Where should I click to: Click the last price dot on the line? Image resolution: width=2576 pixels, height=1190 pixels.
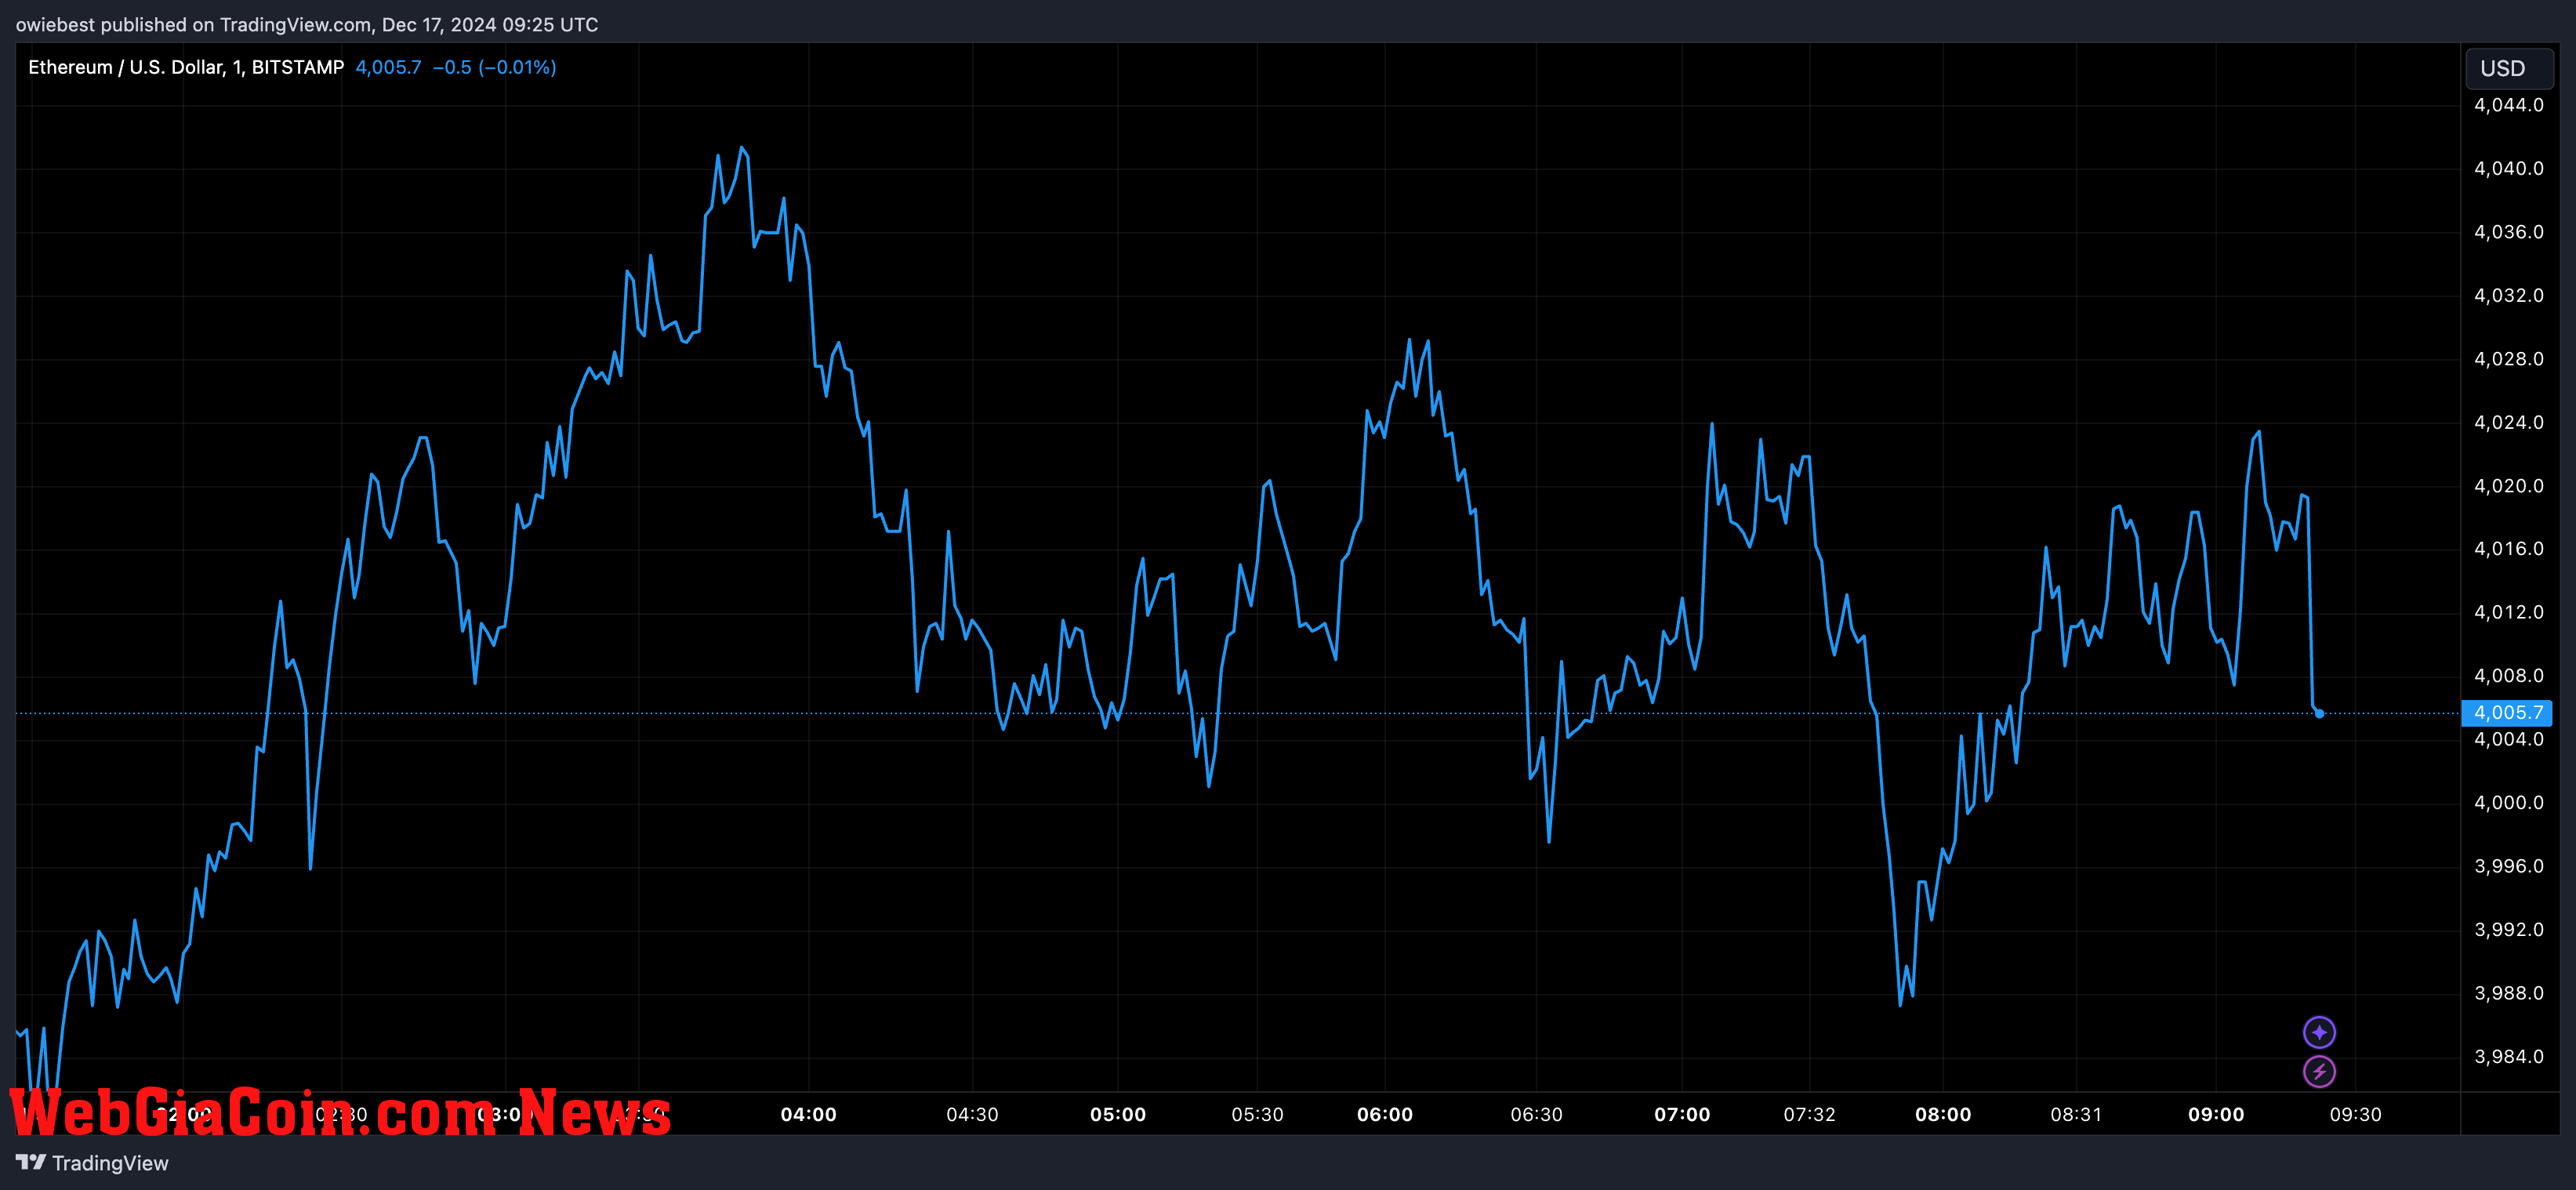click(x=2319, y=713)
